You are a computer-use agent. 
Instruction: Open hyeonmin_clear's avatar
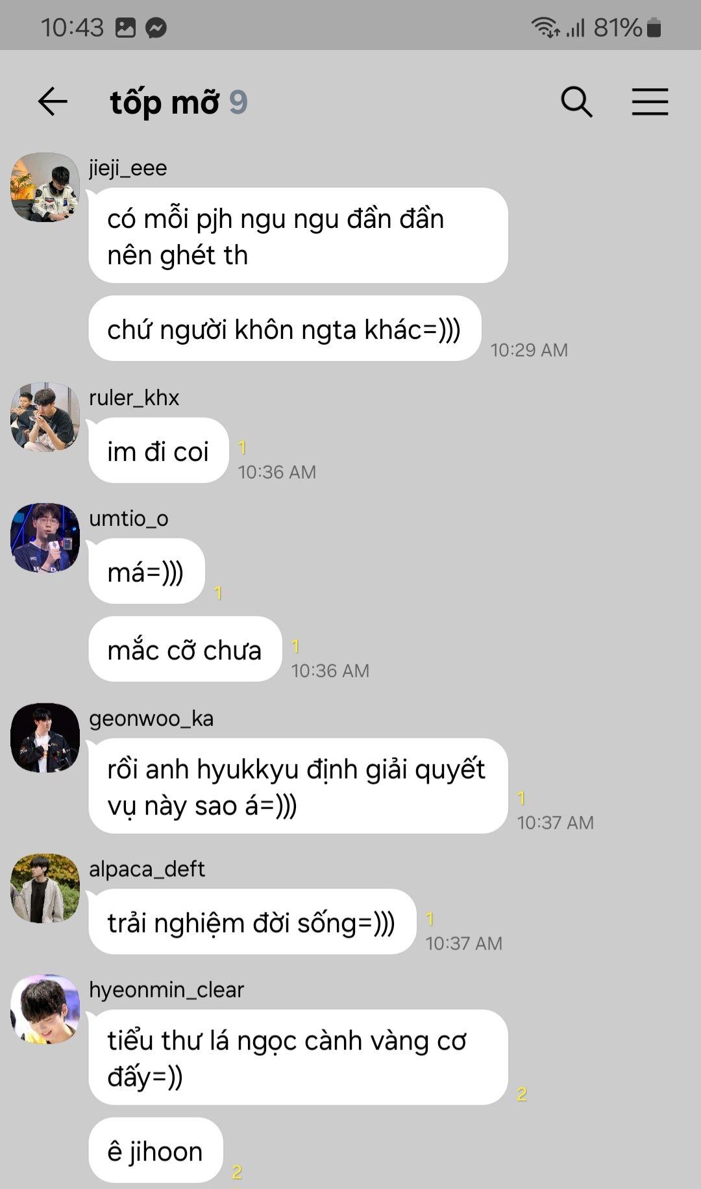[45, 1009]
